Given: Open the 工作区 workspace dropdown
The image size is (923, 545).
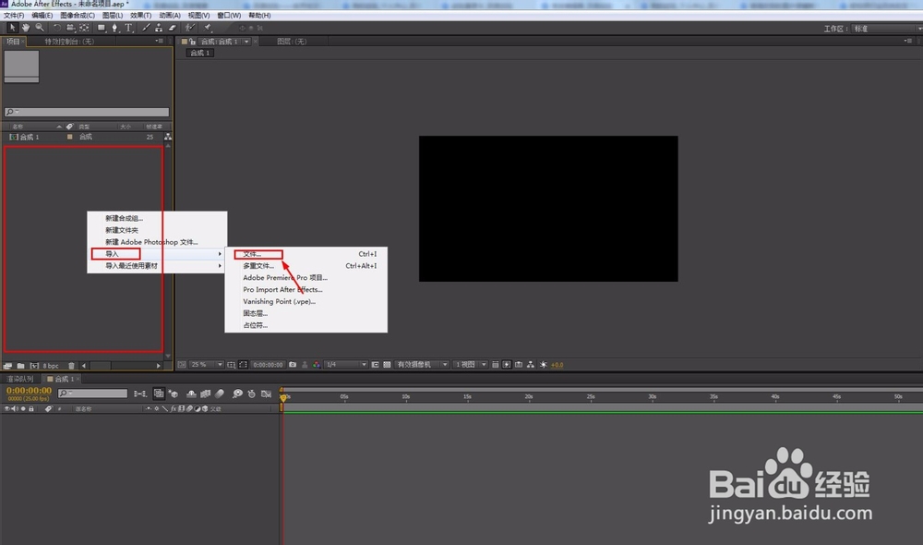Looking at the screenshot, I should tap(886, 29).
